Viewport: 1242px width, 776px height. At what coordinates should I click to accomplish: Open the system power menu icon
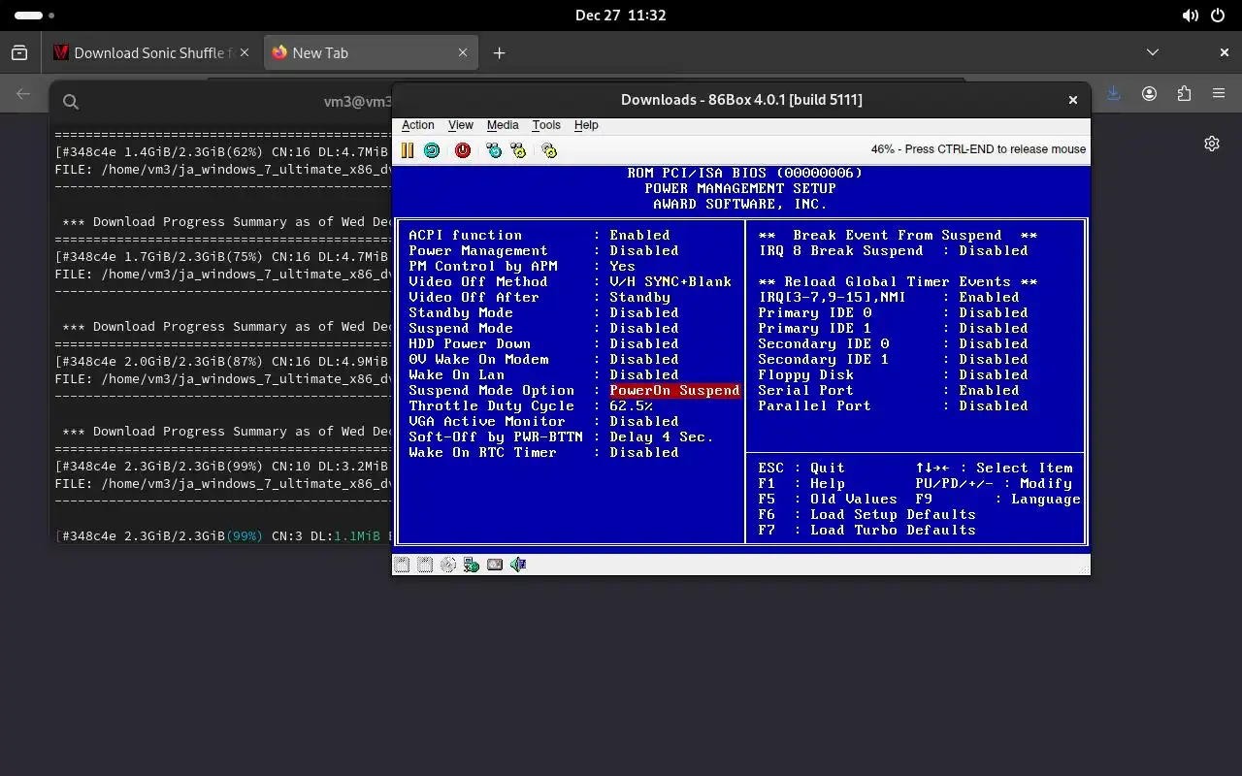tap(1218, 16)
